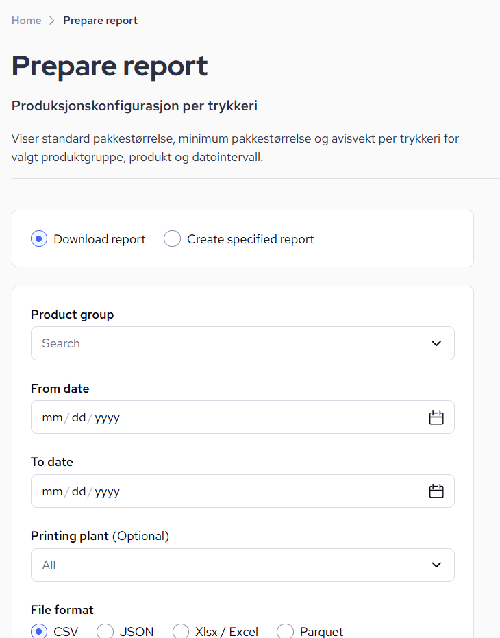
Task: Click the month segment in To date
Action: 52,491
